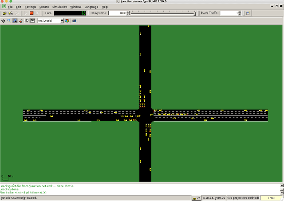Click the Recenter view crosshair icon
The height and width of the screenshot is (201, 284).
(4, 21)
